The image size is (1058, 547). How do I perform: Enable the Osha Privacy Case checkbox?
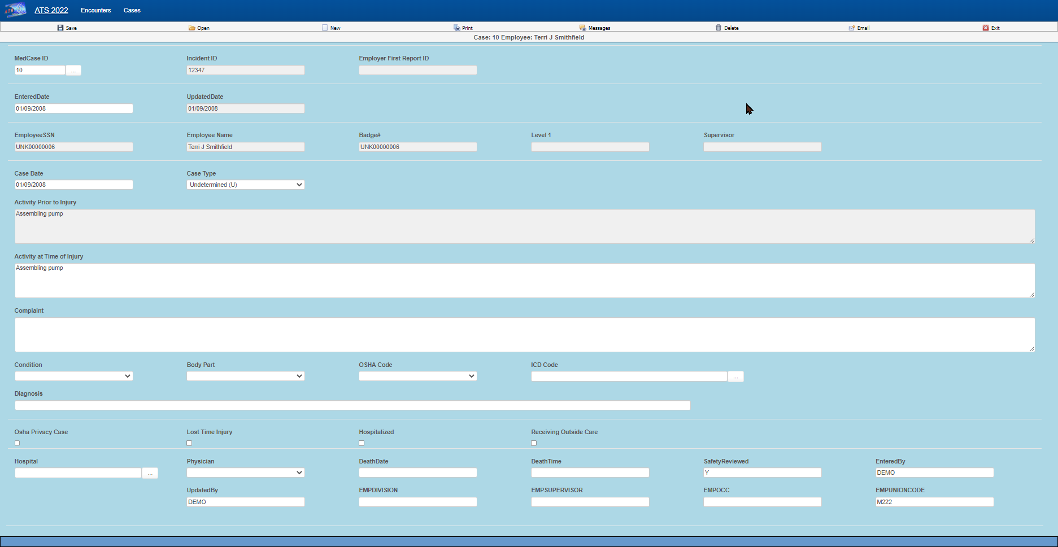pyautogui.click(x=18, y=443)
